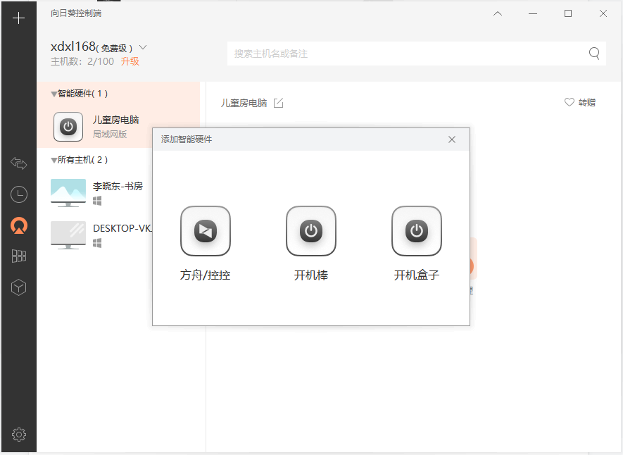Click the xdxl168 account name

point(73,46)
